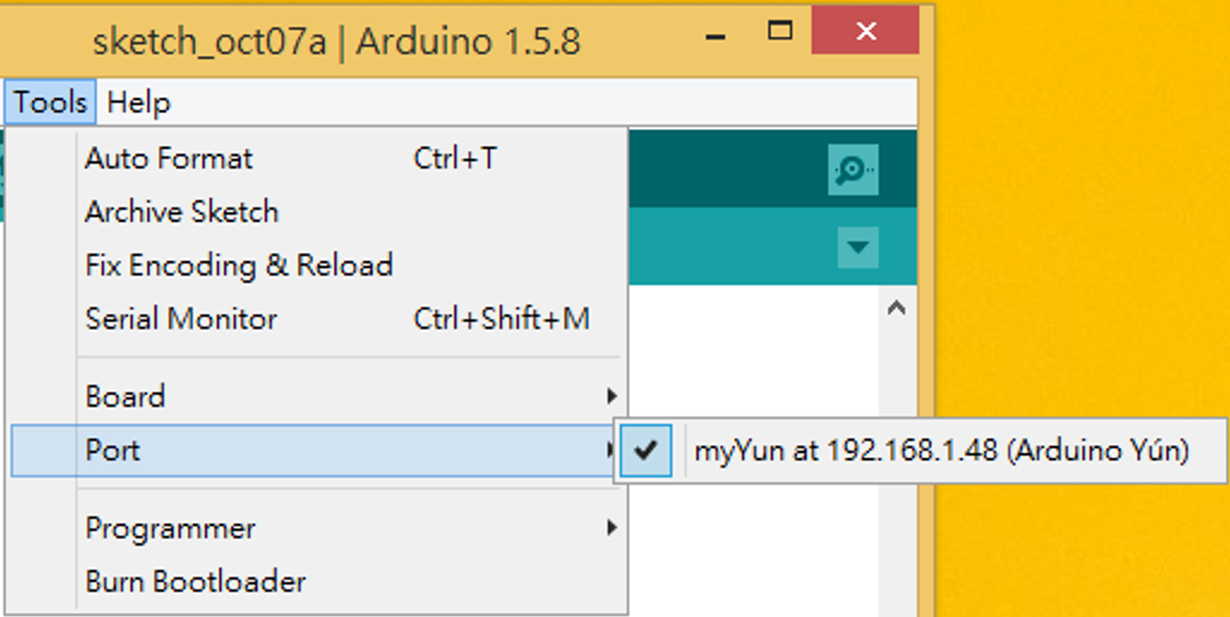Open the Help menu
This screenshot has height=617, width=1230.
(137, 101)
